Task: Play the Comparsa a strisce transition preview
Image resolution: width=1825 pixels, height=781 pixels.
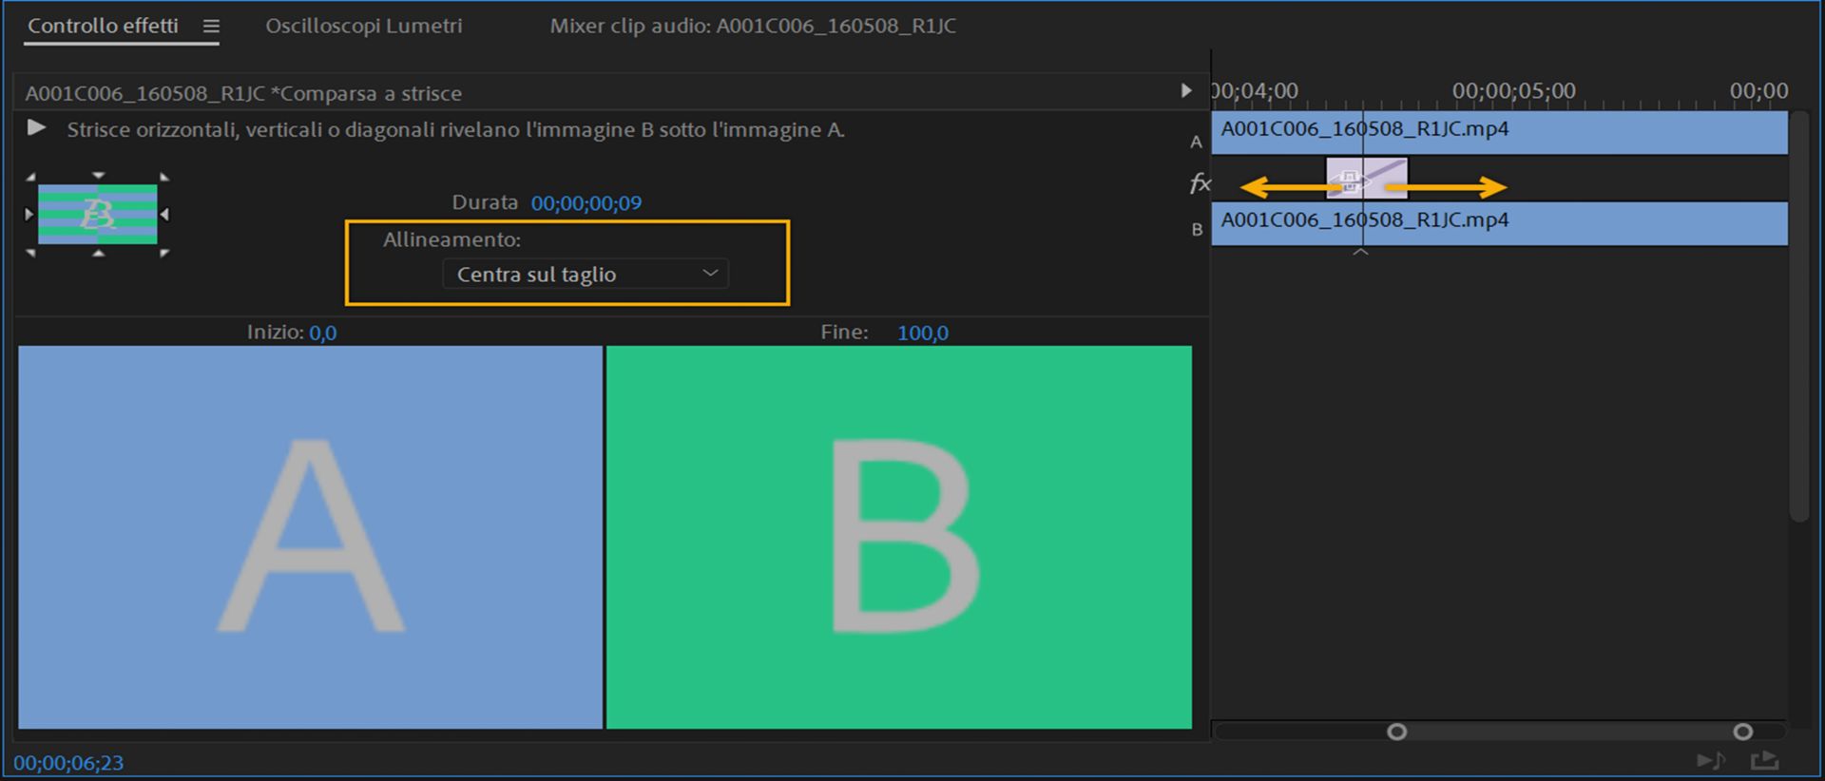Action: (x=36, y=127)
